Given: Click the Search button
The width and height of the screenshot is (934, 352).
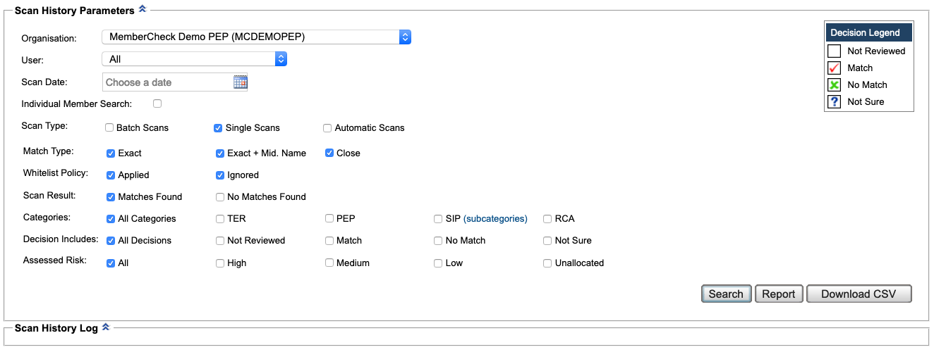Looking at the screenshot, I should point(726,294).
